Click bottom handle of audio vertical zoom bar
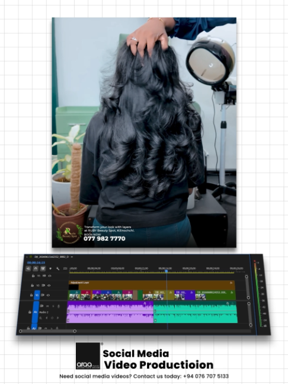Viewport: 288px width, 384px height. [x=250, y=325]
